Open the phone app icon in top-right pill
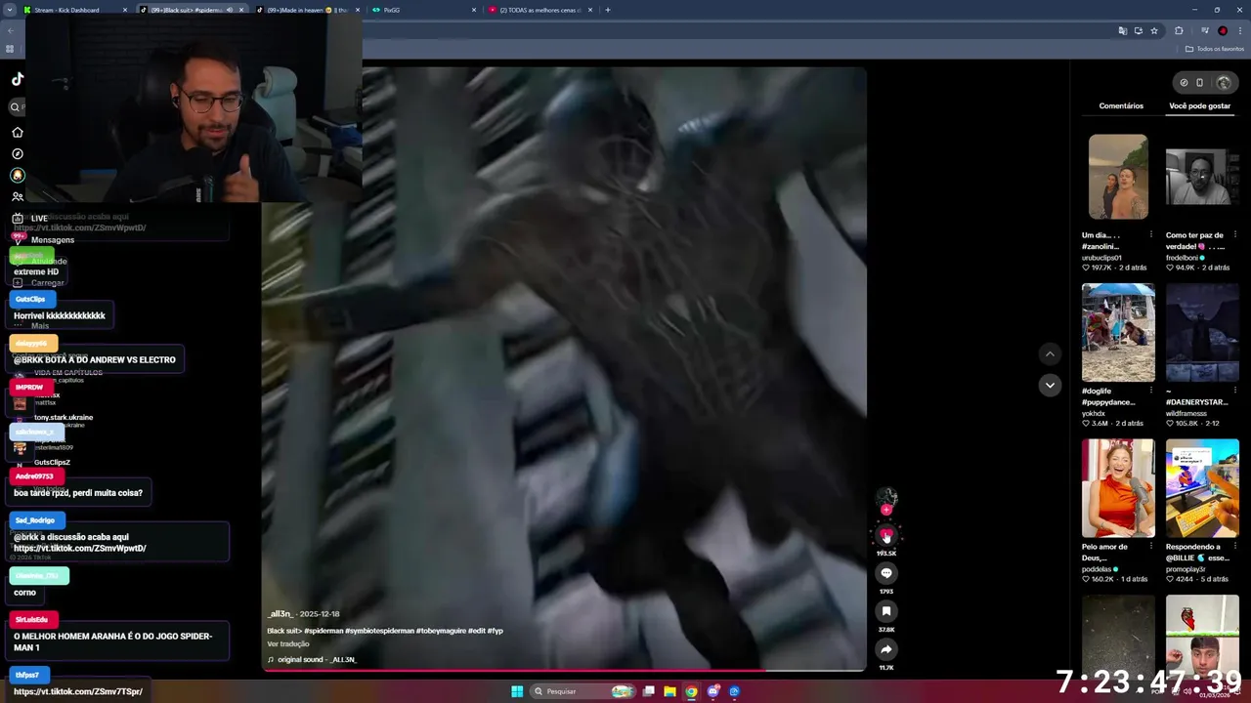 click(1200, 83)
